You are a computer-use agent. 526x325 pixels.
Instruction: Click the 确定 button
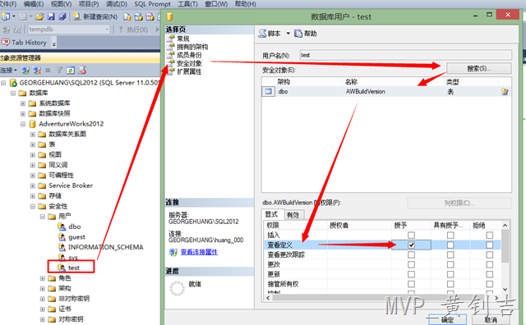[447, 320]
